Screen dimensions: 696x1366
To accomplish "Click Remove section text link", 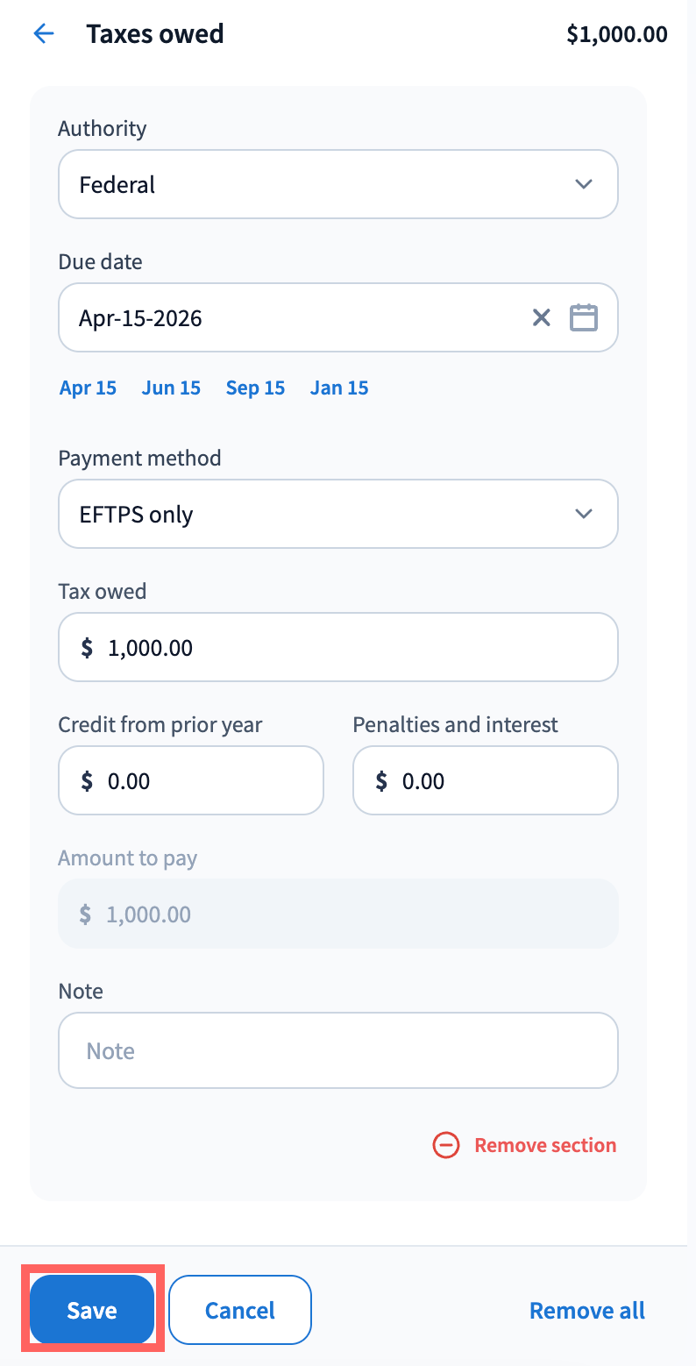I will (545, 1145).
